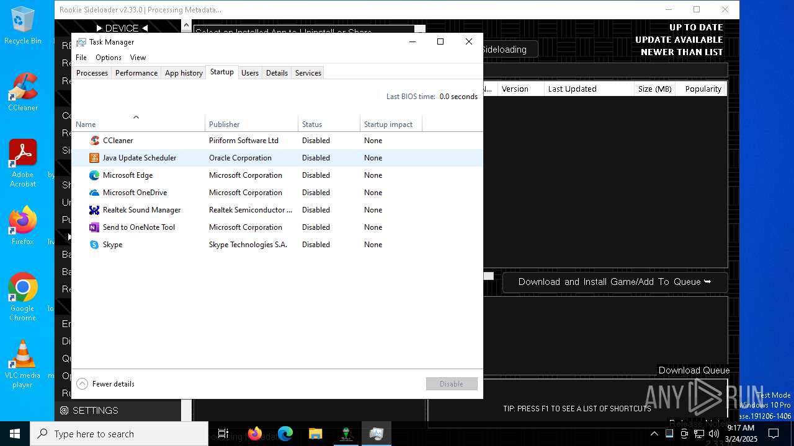Switch to the Performance tab

136,73
